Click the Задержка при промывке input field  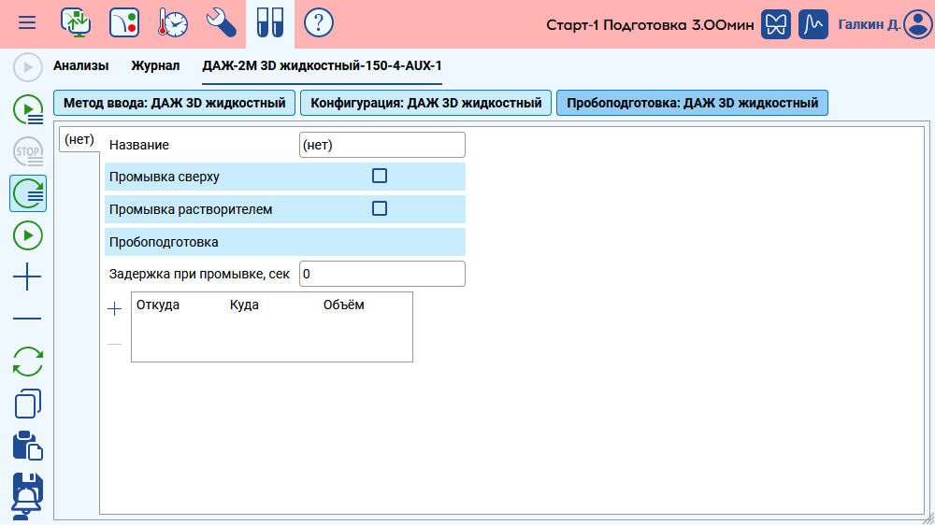tap(381, 274)
